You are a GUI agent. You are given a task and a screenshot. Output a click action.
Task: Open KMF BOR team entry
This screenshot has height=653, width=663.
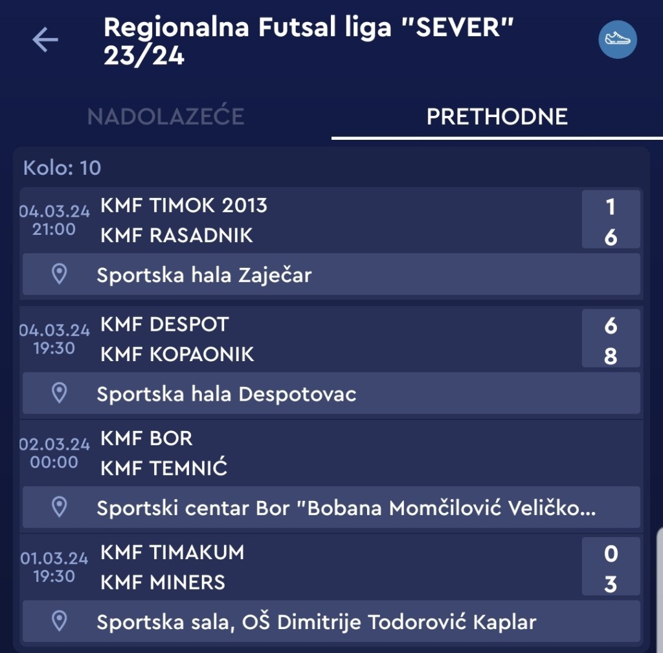coord(146,438)
